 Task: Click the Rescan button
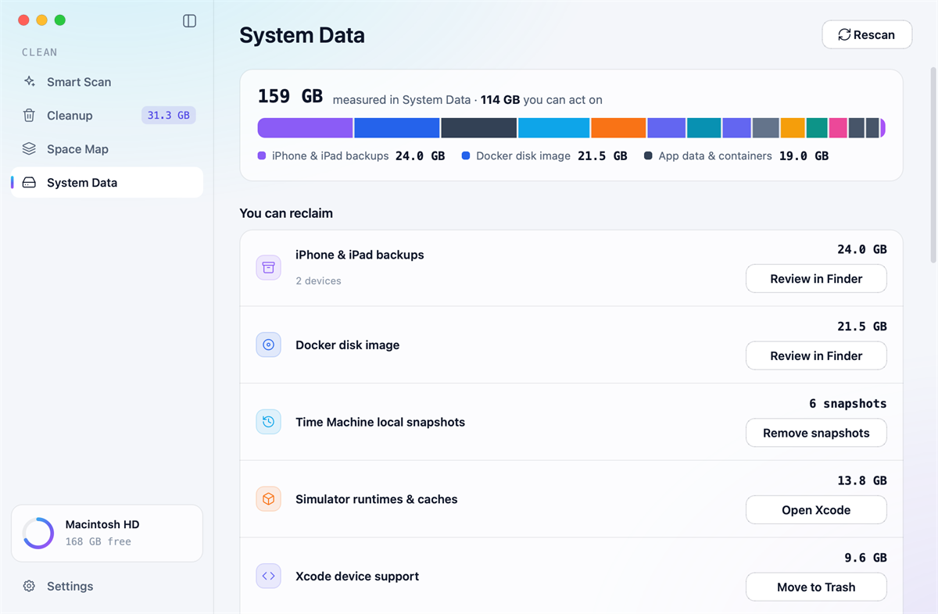coord(867,34)
